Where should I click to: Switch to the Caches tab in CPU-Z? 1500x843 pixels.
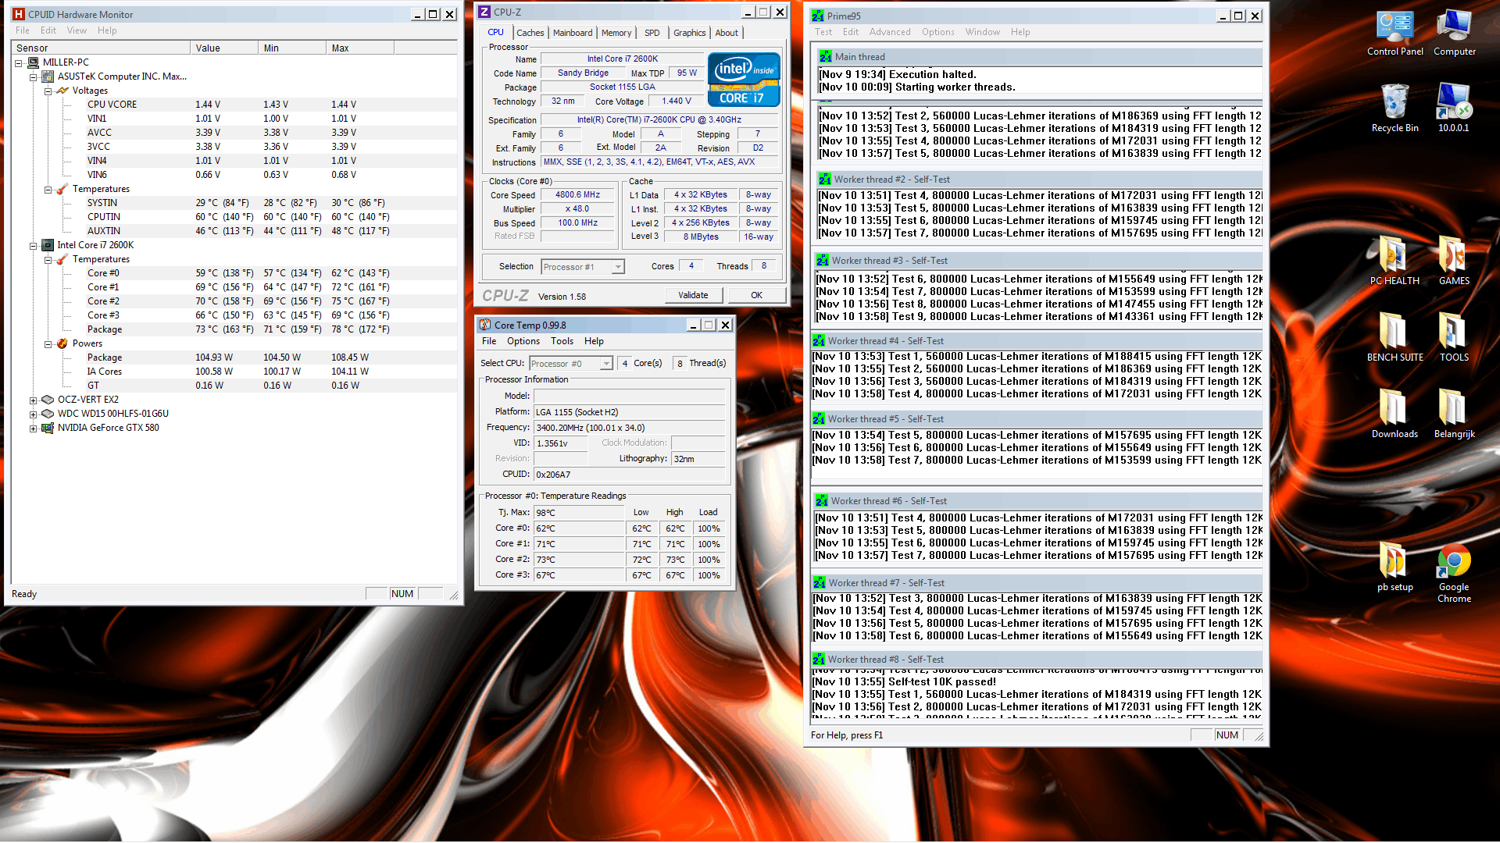530,33
